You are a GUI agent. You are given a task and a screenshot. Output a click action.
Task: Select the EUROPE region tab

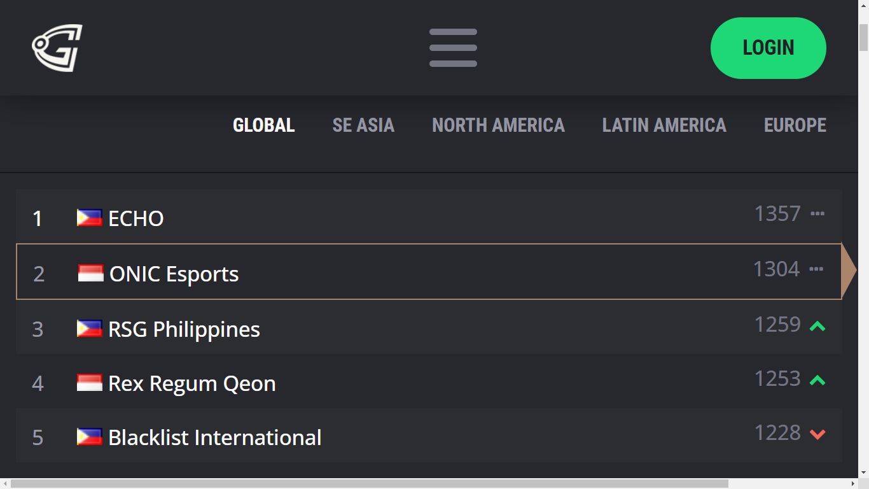click(795, 125)
